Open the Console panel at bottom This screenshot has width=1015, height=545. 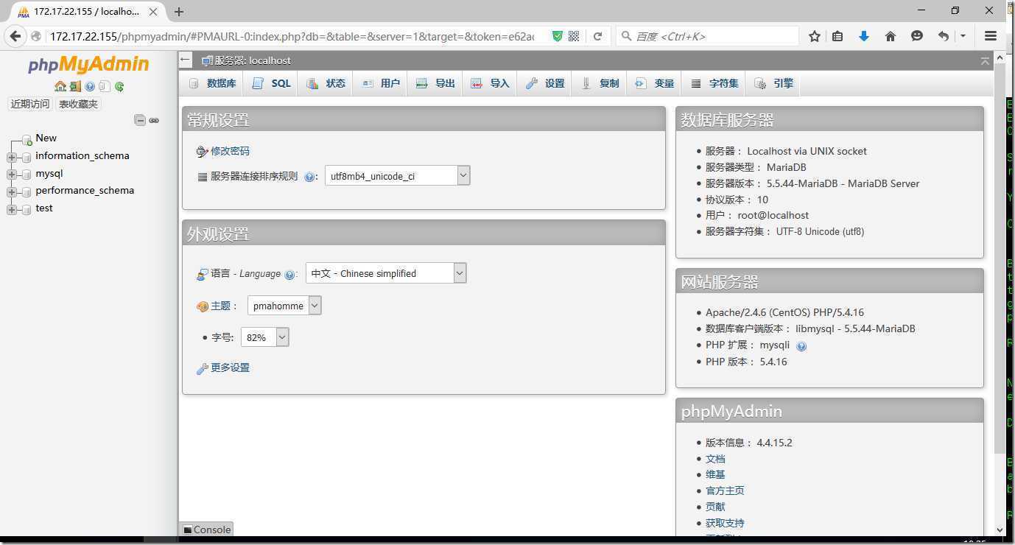(207, 530)
